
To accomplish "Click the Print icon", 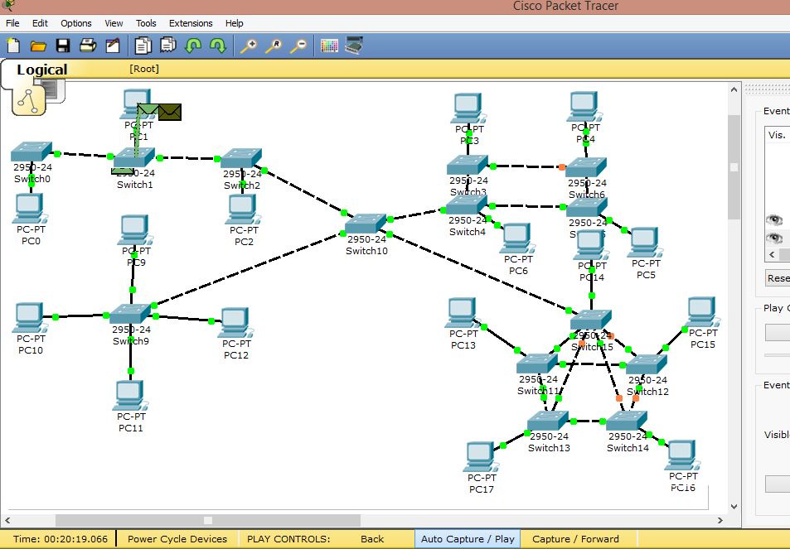I will (88, 46).
